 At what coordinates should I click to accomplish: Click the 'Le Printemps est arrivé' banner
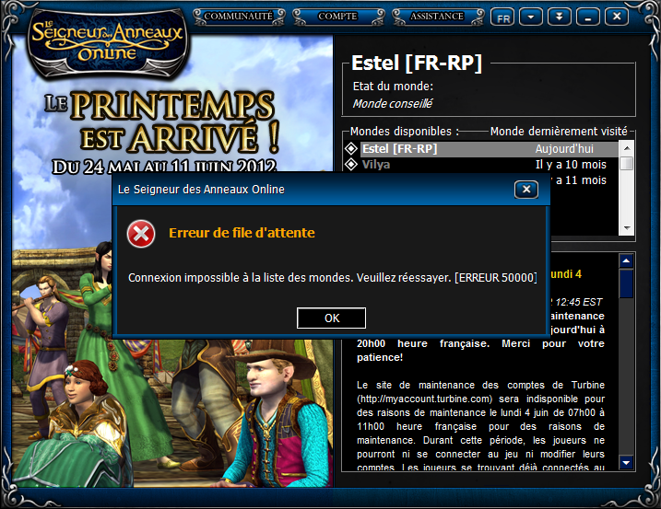coord(162,132)
